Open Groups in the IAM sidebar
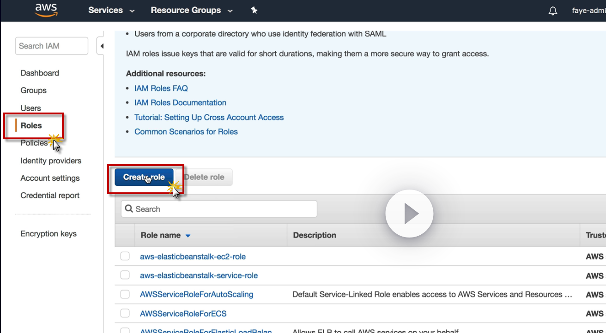 point(34,90)
